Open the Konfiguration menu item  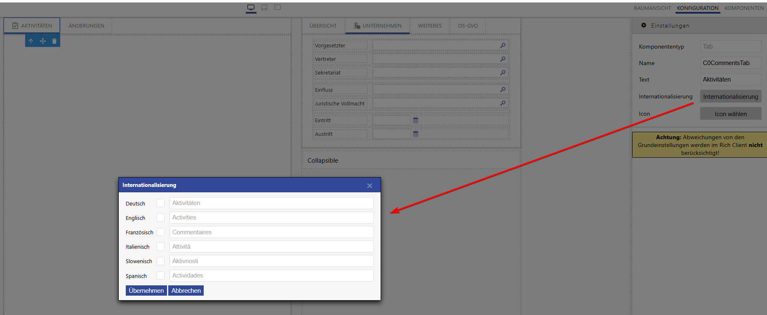pyautogui.click(x=697, y=8)
